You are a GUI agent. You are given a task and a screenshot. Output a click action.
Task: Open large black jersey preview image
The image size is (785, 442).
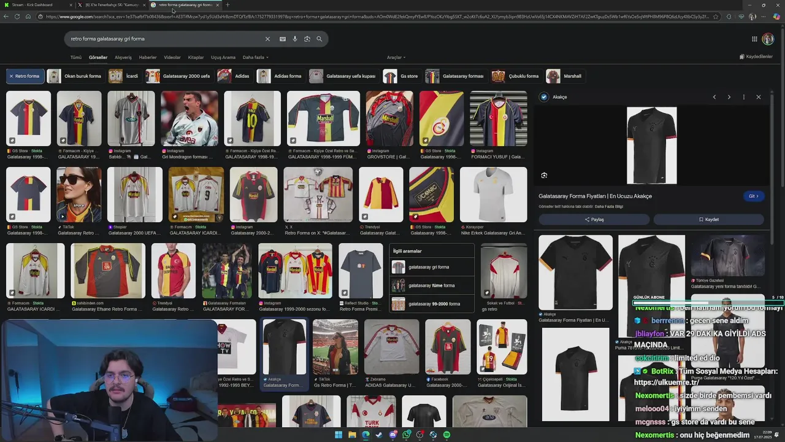pos(652,145)
